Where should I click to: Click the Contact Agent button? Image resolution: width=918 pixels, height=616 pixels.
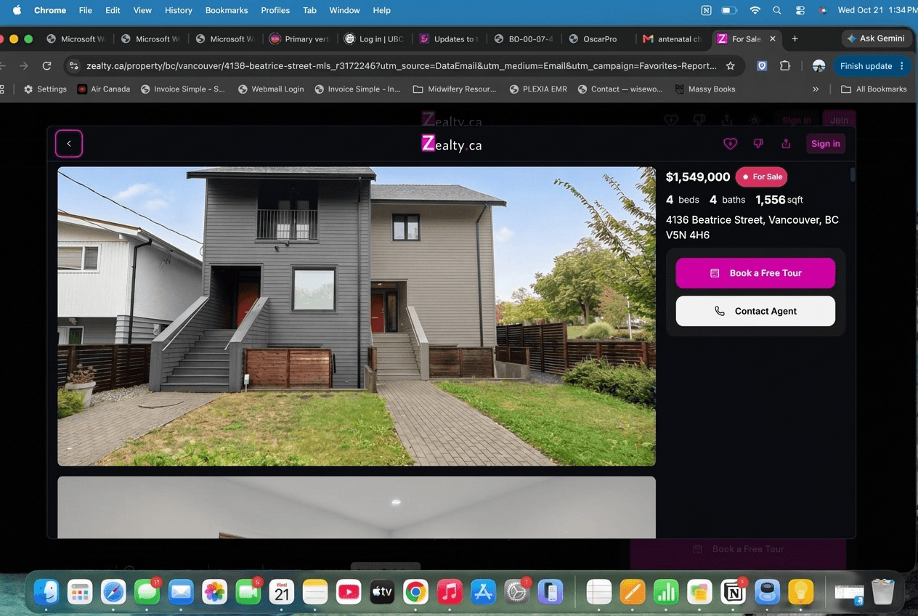[x=755, y=311]
